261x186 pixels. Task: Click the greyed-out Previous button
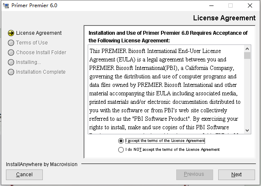pos(194,175)
